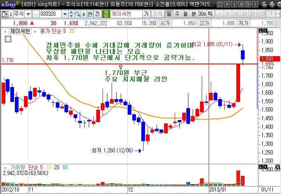Click the 시가 label
This screenshot has height=194, width=281.
tap(165, 23)
